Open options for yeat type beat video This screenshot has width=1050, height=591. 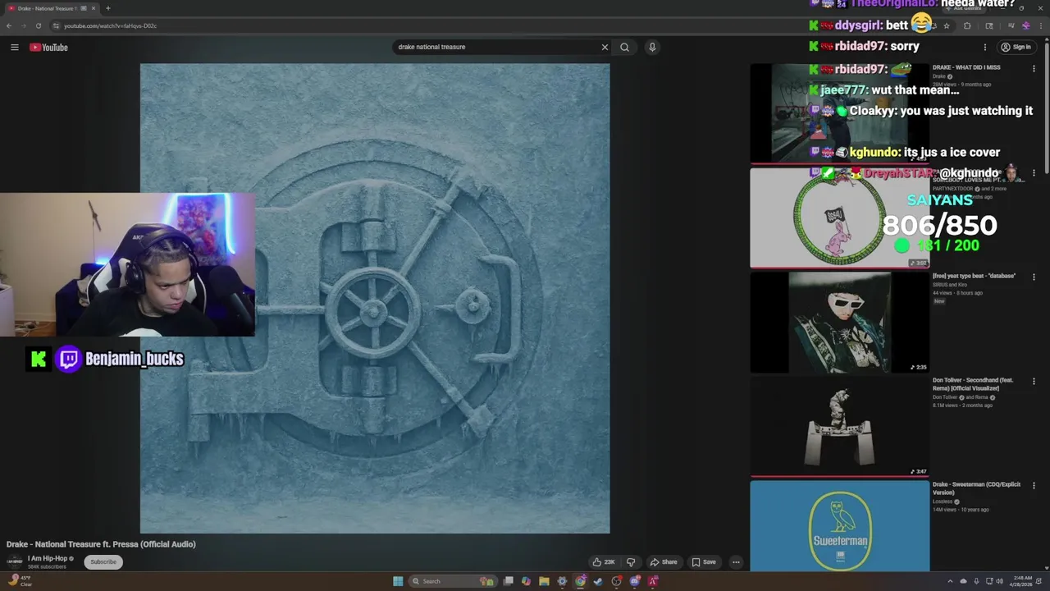pyautogui.click(x=1034, y=277)
